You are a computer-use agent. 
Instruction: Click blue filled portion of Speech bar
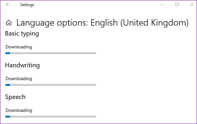pos(8,117)
